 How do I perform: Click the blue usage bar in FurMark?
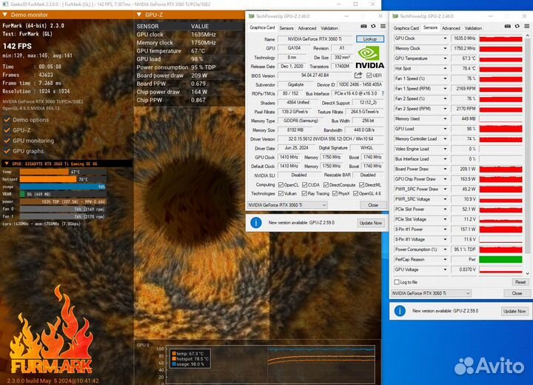pos(62,187)
